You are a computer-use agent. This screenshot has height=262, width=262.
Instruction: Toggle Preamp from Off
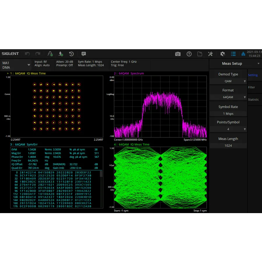(65, 65)
